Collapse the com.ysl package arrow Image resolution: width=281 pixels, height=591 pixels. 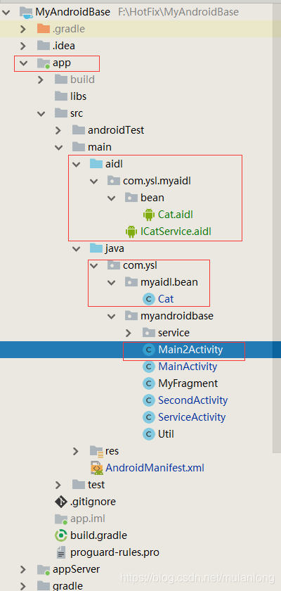(93, 265)
